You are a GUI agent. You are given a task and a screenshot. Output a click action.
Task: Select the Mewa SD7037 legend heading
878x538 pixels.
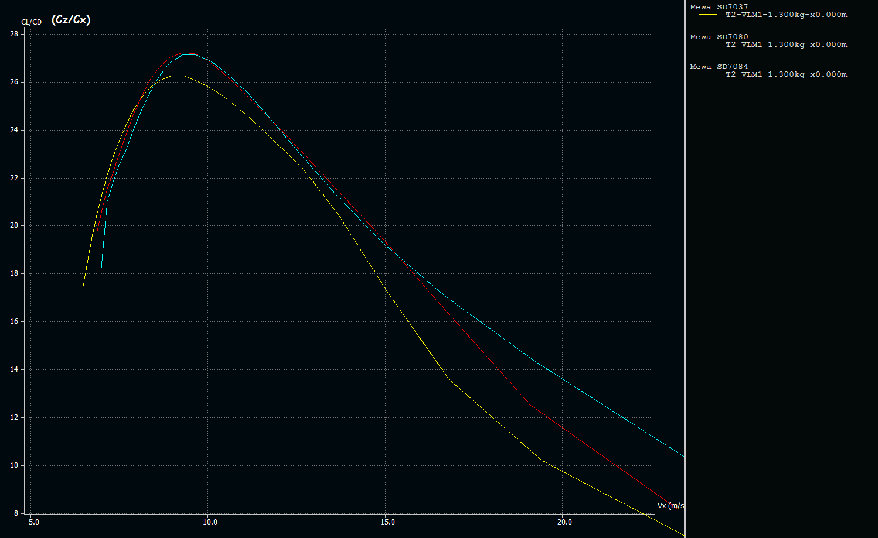pos(719,7)
